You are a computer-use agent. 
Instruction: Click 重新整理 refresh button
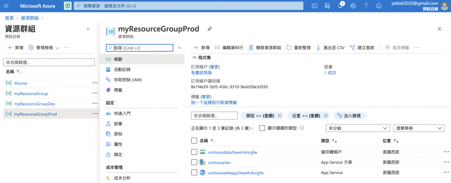click(299, 48)
